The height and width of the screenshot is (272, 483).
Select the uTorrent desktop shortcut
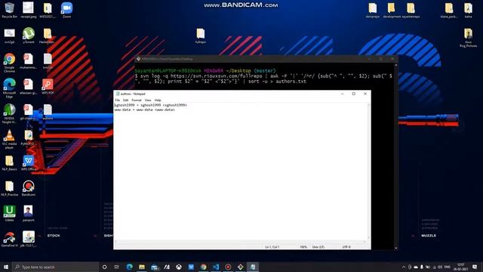click(x=29, y=36)
